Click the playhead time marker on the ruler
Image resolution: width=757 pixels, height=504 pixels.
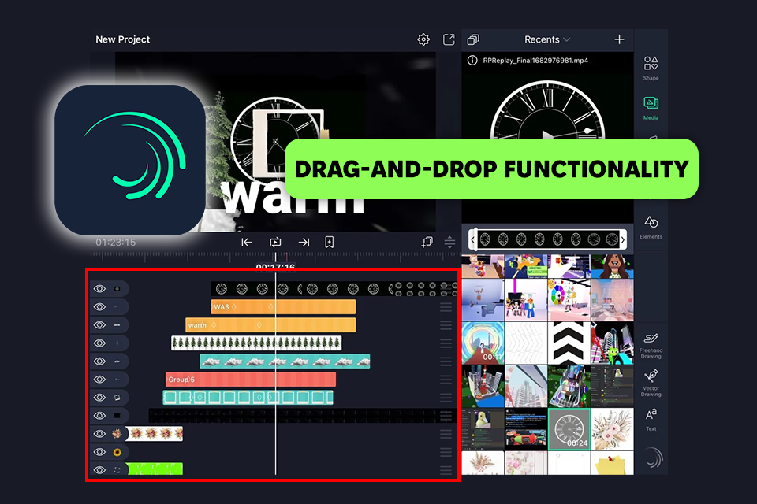pyautogui.click(x=275, y=266)
